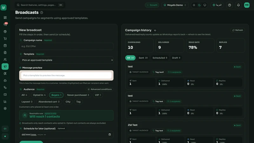
Task: Switch to system theme monitor icon
Action: [x=205, y=5]
